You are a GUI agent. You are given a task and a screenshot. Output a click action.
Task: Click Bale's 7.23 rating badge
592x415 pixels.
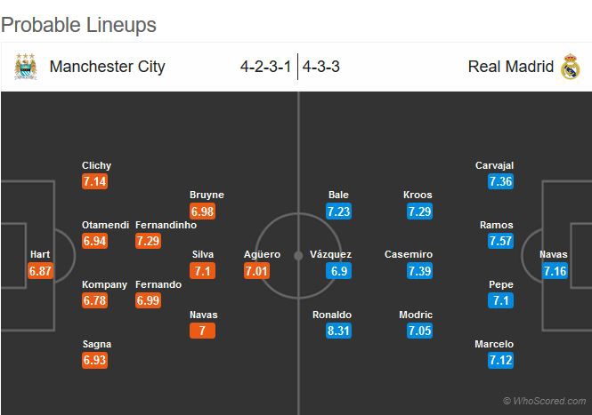click(338, 211)
